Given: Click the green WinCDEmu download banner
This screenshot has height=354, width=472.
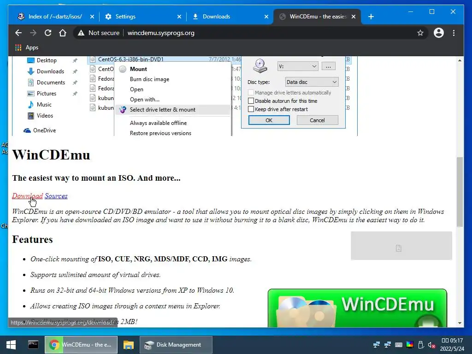Looking at the screenshot, I should [x=357, y=308].
